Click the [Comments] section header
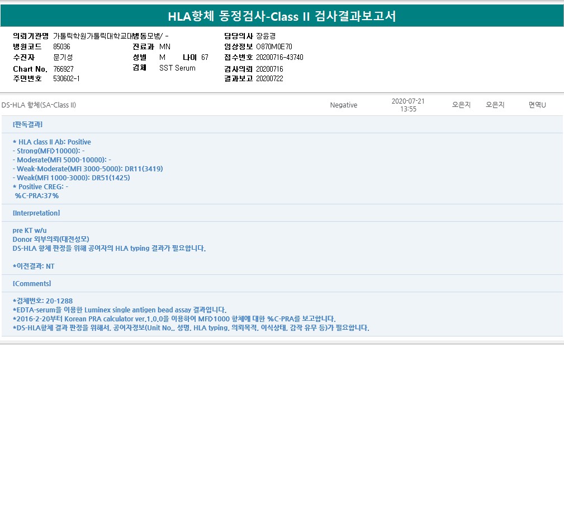Image resolution: width=564 pixels, height=519 pixels. (32, 283)
